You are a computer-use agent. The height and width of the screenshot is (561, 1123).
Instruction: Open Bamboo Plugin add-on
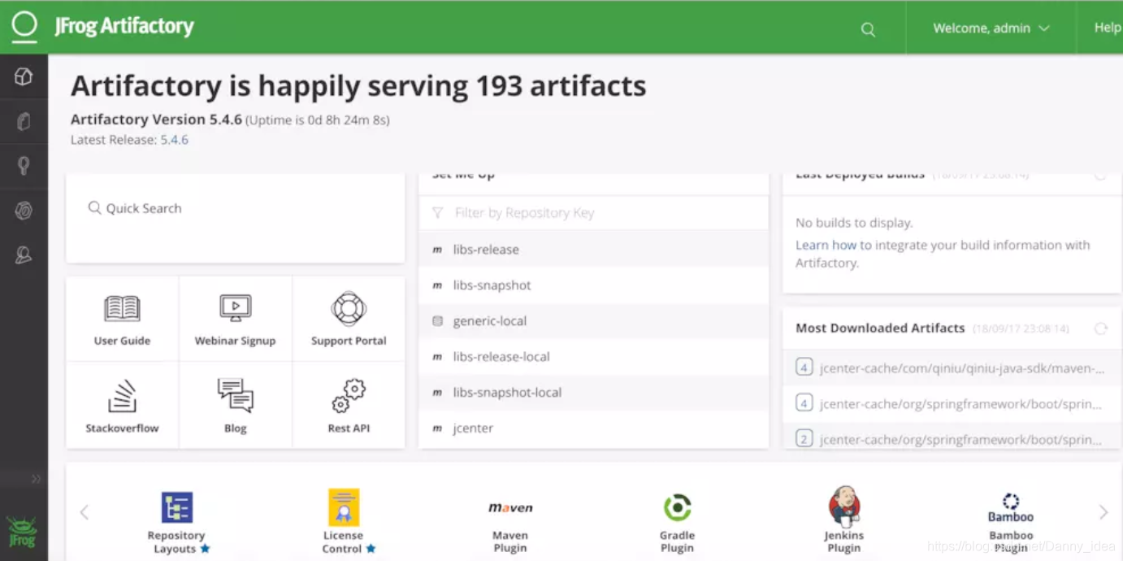click(x=1011, y=522)
